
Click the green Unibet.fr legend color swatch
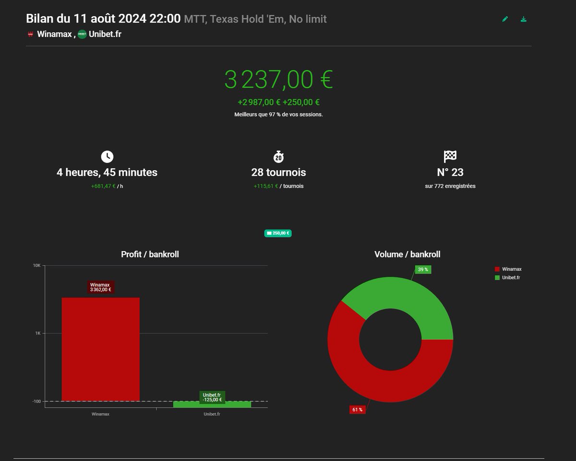tap(497, 277)
